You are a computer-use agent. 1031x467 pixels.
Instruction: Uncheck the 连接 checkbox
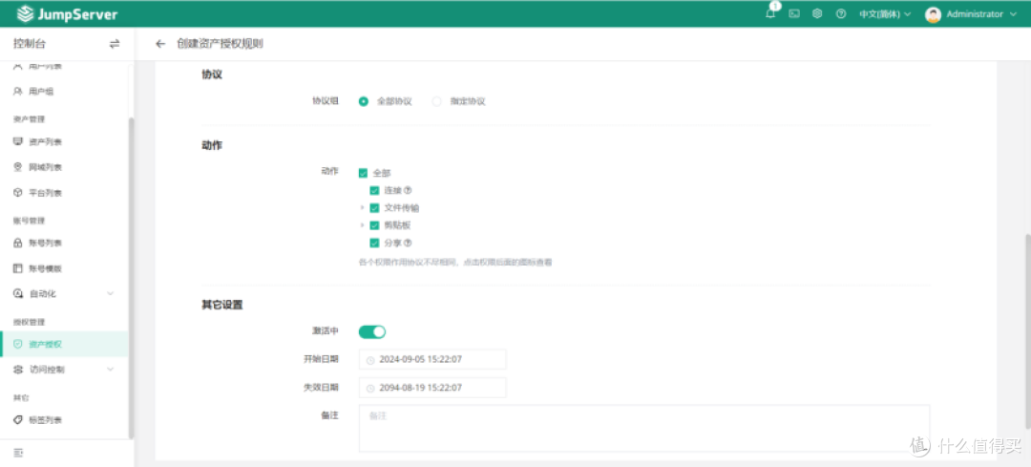(x=374, y=190)
